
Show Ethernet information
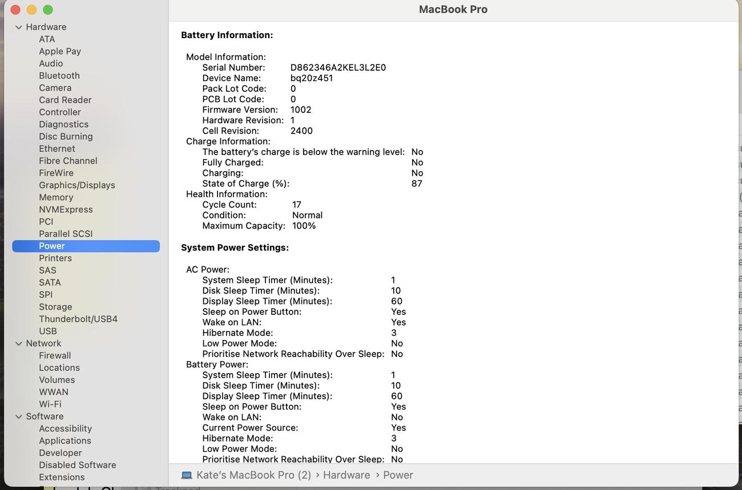coord(57,149)
